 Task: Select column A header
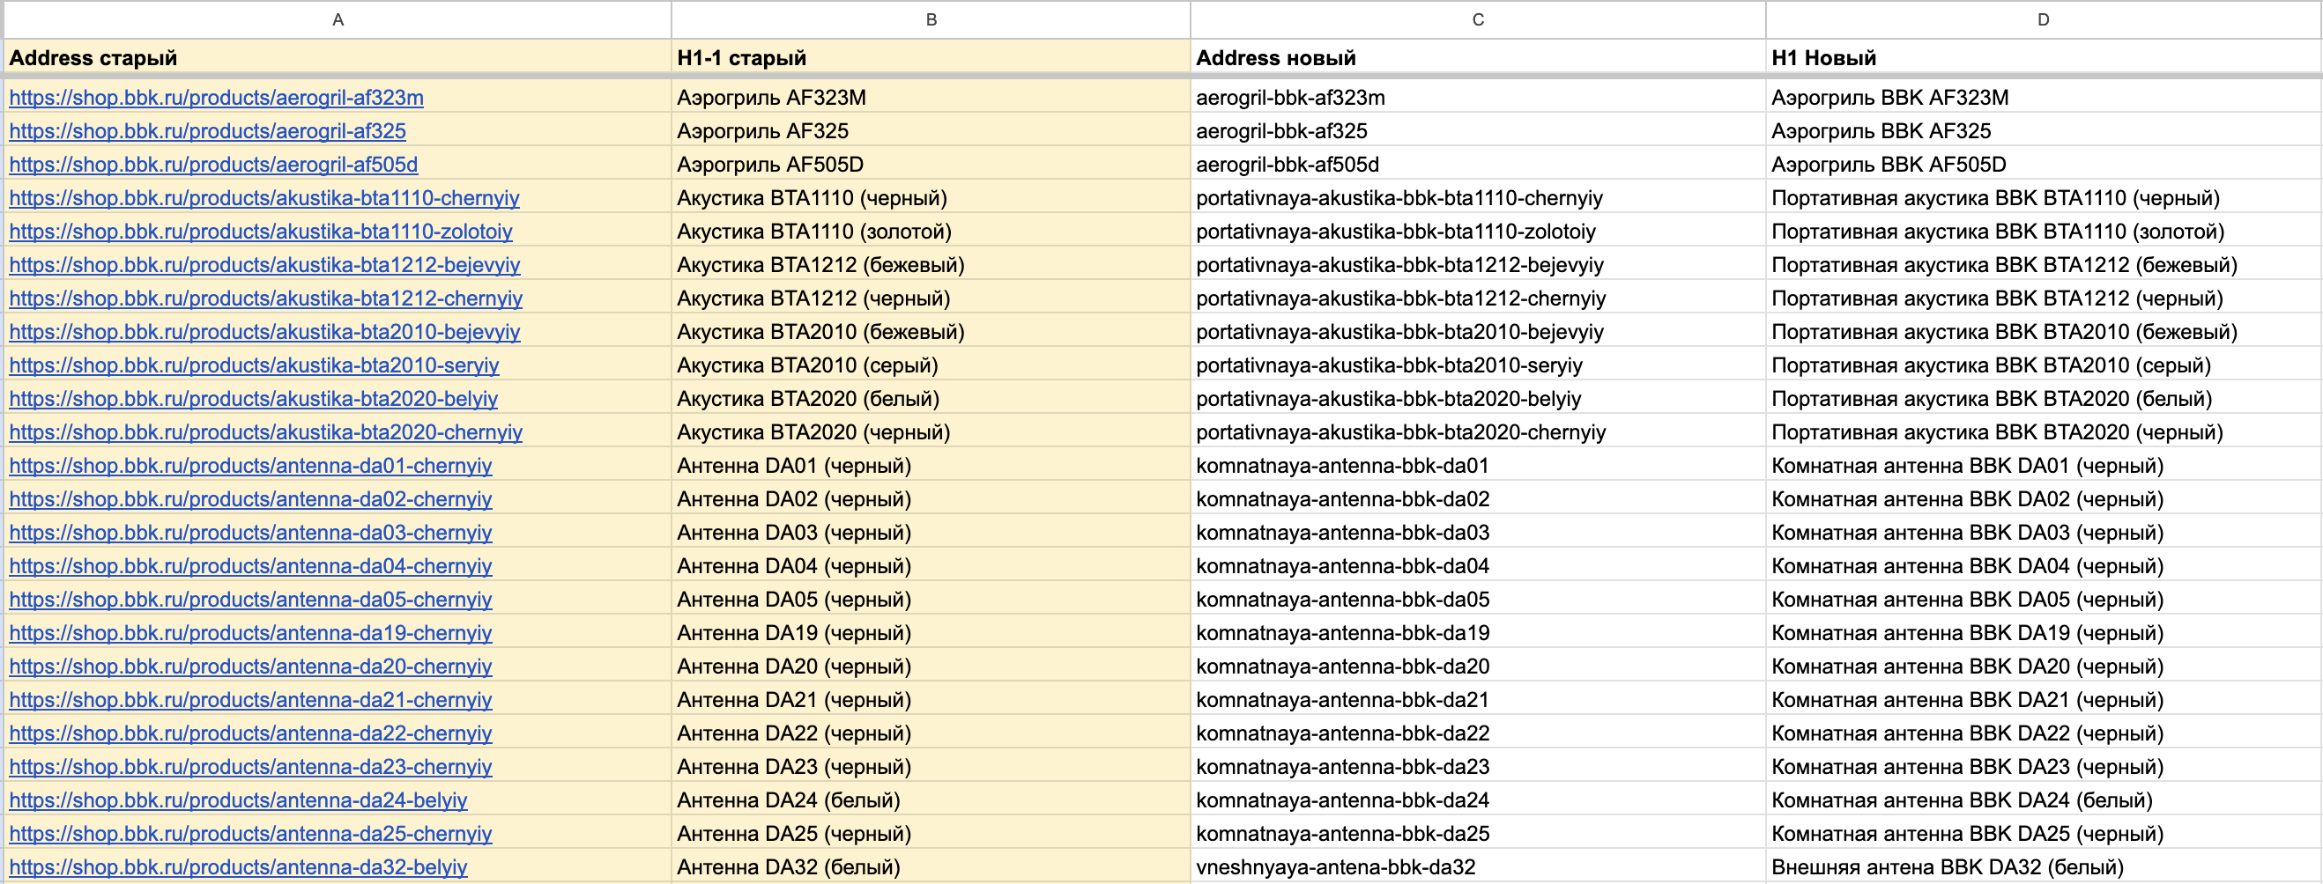pyautogui.click(x=338, y=18)
